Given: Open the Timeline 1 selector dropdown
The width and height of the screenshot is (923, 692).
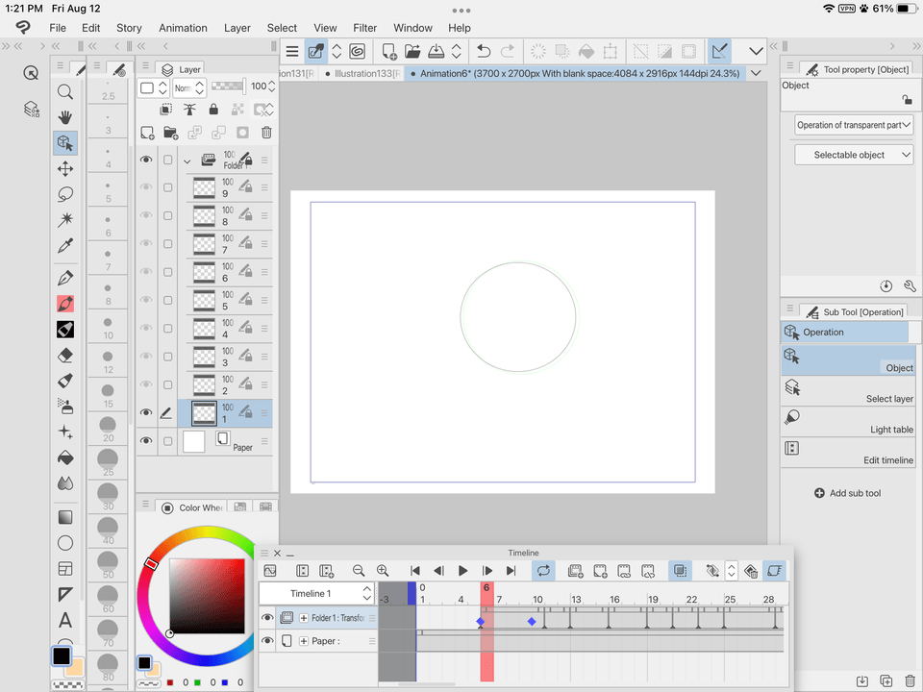Looking at the screenshot, I should (316, 593).
